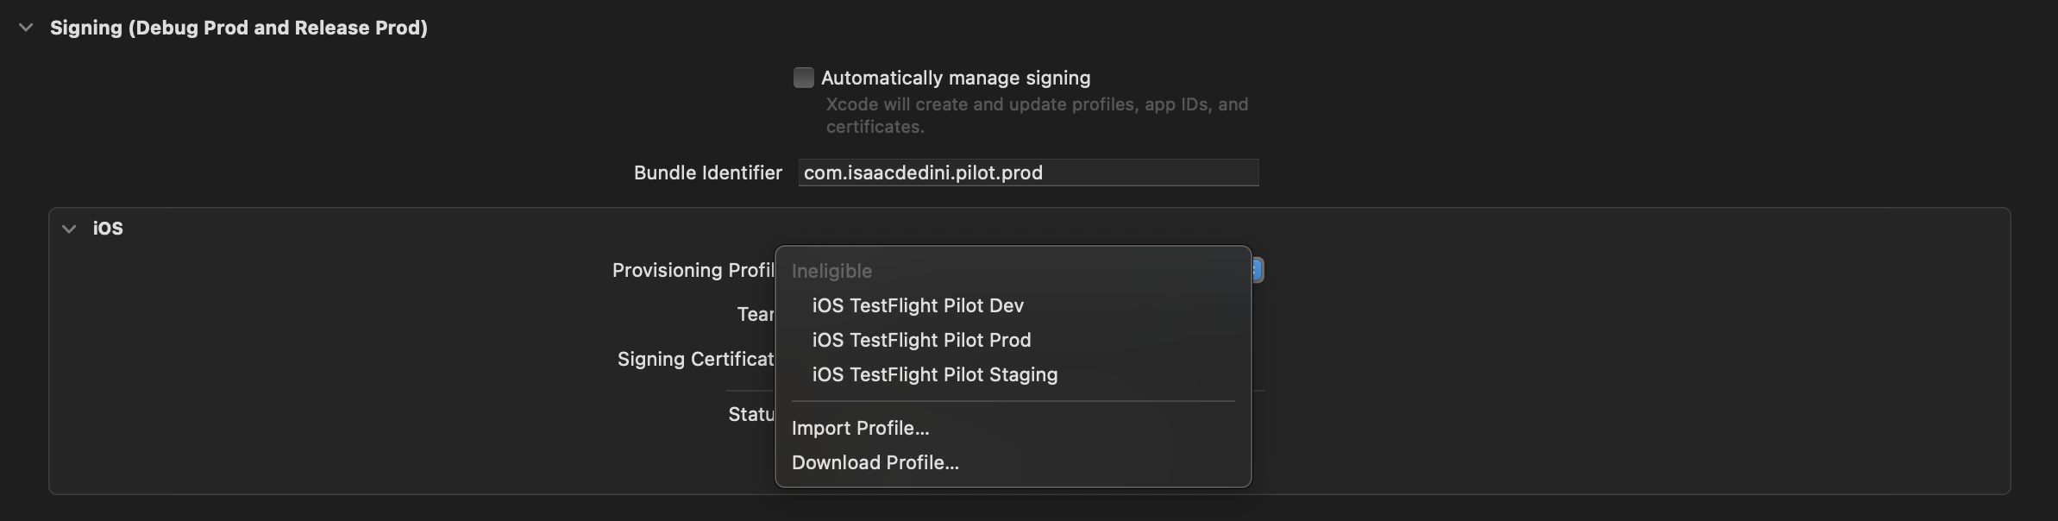Select iOS TestFlight Pilot Dev profile
This screenshot has height=521, width=2058.
pyautogui.click(x=918, y=305)
